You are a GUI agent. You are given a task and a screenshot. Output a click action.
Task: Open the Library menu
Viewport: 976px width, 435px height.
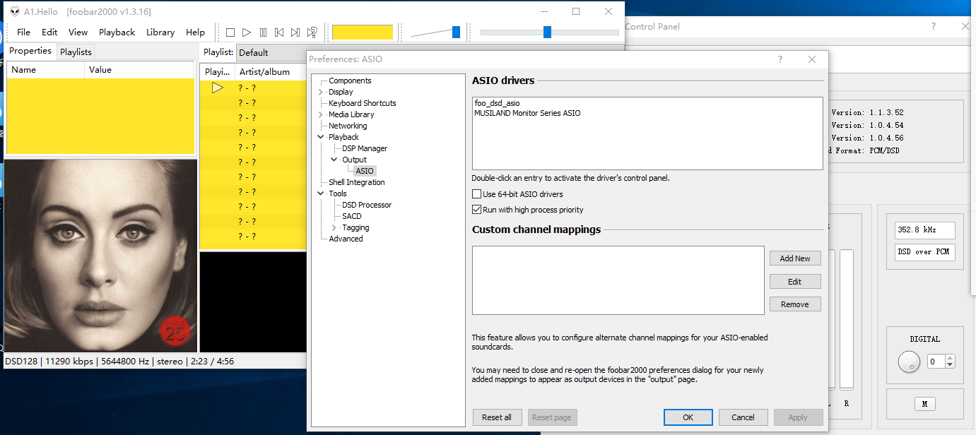pyautogui.click(x=160, y=32)
